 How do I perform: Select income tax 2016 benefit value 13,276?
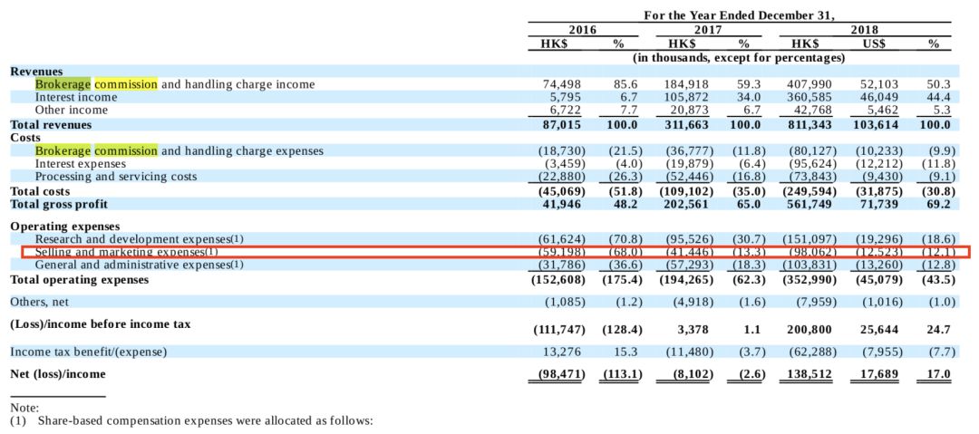(564, 352)
